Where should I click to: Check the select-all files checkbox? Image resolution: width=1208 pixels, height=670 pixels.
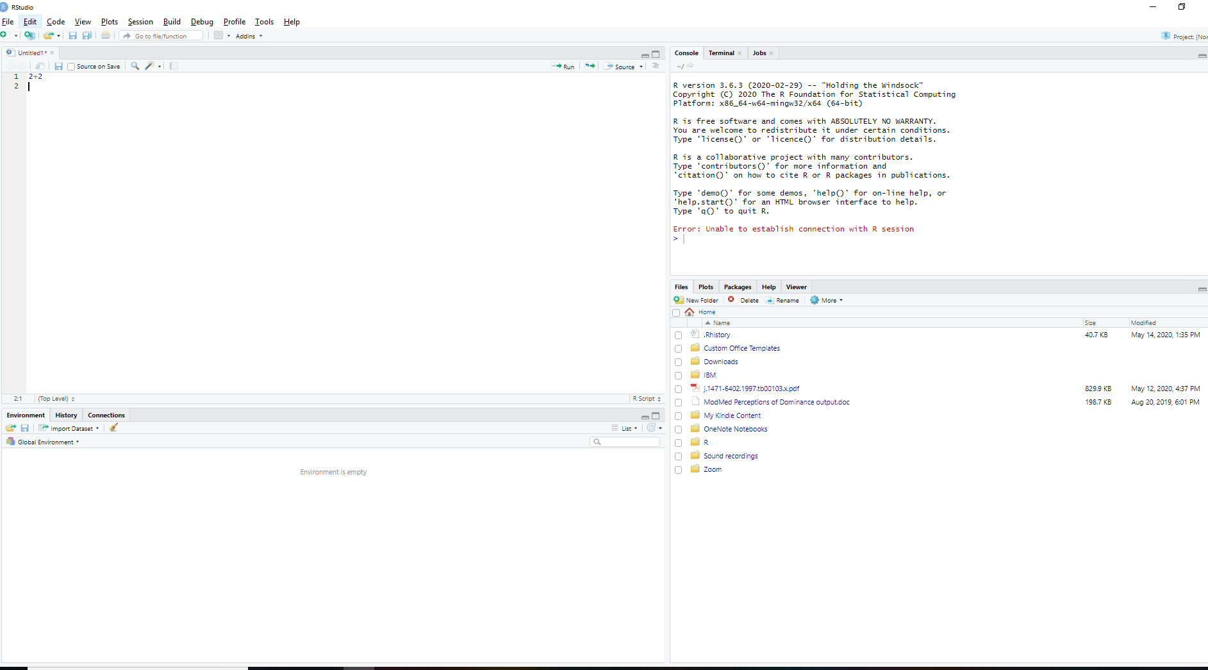point(676,313)
